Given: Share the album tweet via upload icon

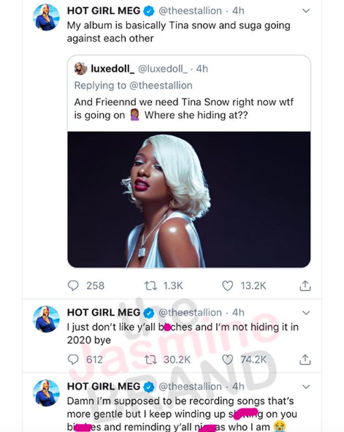Looking at the screenshot, I should 305,286.
